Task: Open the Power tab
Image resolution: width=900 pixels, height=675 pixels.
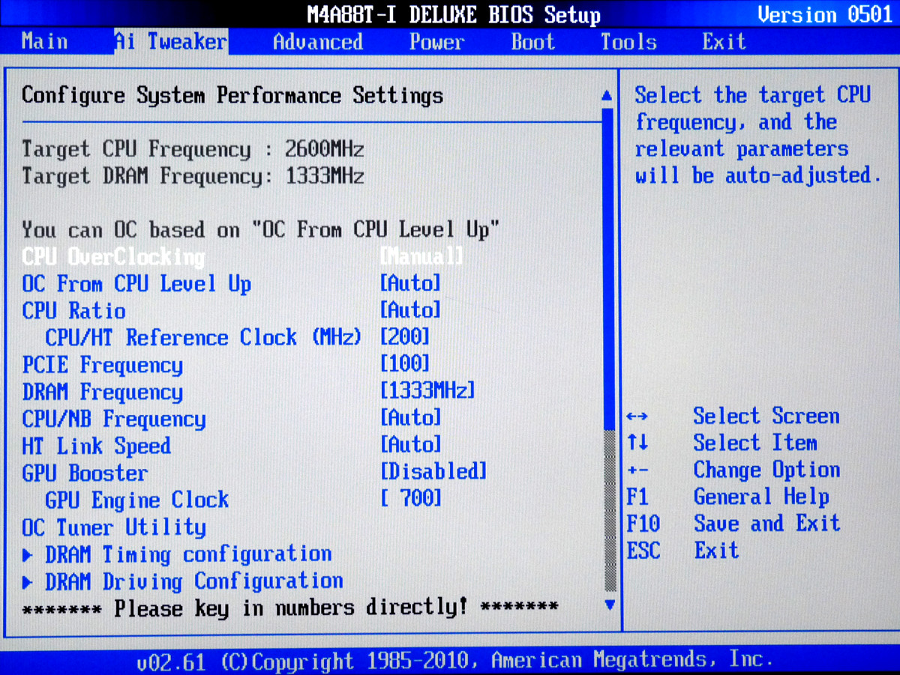Action: click(x=436, y=41)
